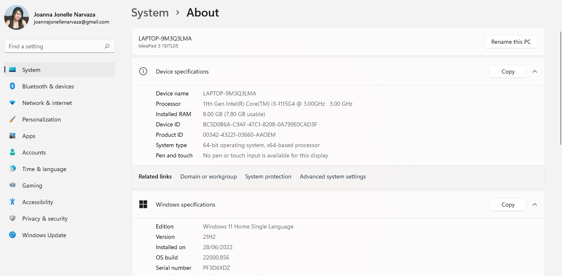Copy the Windows specifications

pos(507,205)
